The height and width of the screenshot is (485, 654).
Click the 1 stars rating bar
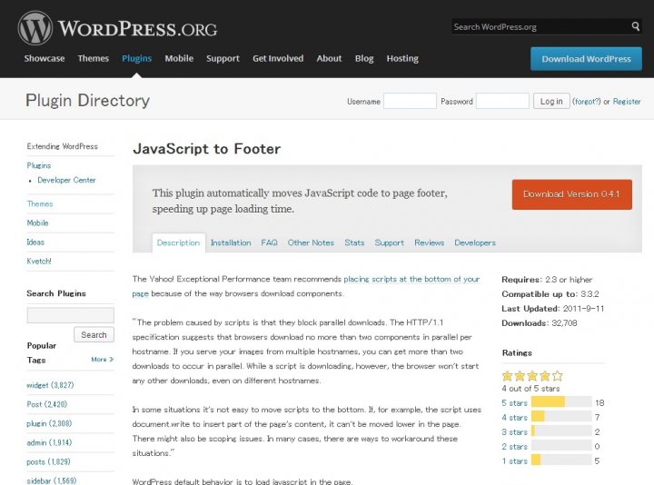(561, 460)
